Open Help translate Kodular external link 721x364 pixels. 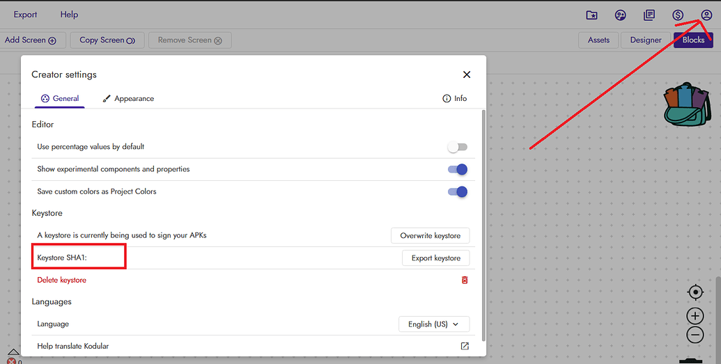(465, 346)
